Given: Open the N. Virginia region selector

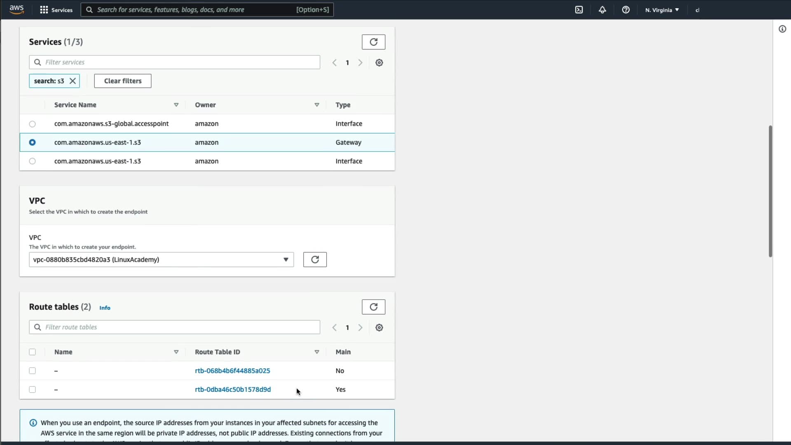Looking at the screenshot, I should [x=662, y=10].
